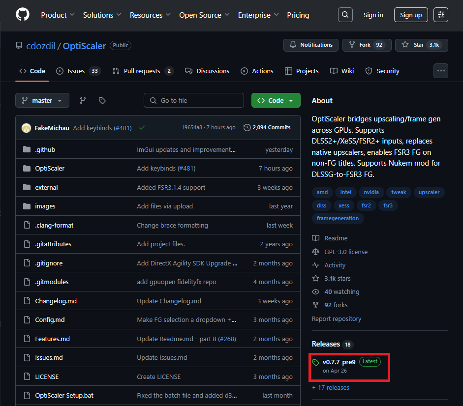Image resolution: width=463 pixels, height=406 pixels.
Task: Open the OptiScaler Setup.bat file
Action: point(64,395)
